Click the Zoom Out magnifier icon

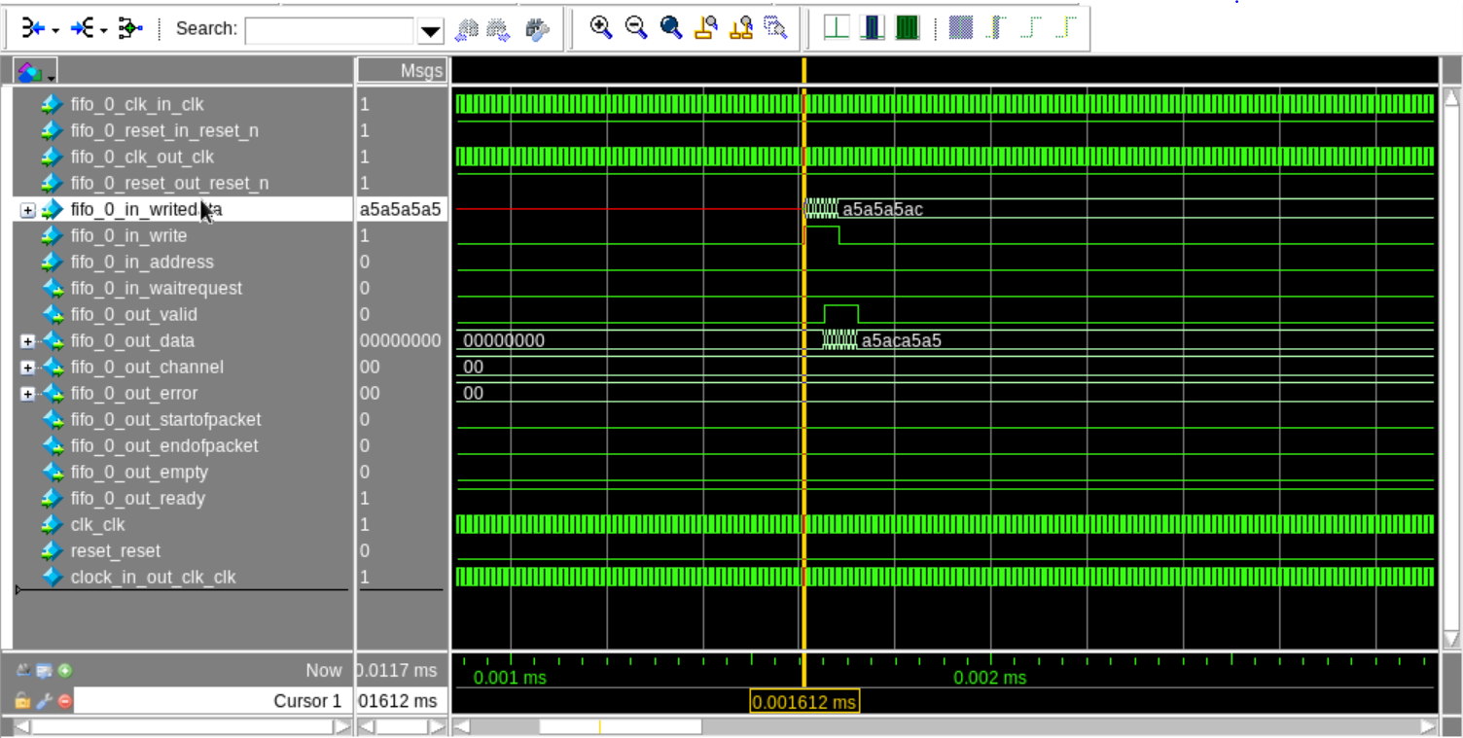click(636, 28)
